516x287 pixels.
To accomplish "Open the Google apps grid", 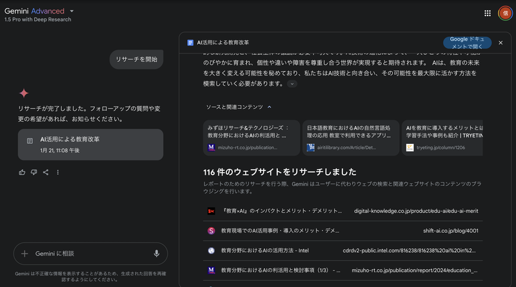I will click(488, 13).
